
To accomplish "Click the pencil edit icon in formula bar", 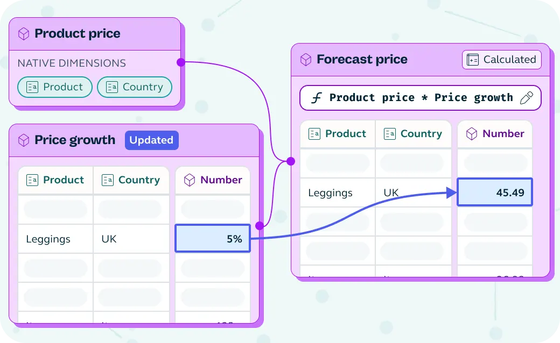I will pyautogui.click(x=527, y=98).
